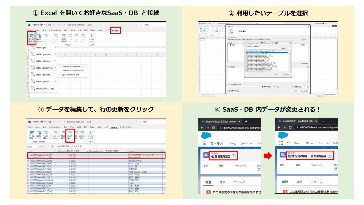Image resolution: width=364 pixels, height=205 pixels.
Task: Toggle the 最大行数 checkbox in the query dialog
Action: pyautogui.click(x=262, y=87)
